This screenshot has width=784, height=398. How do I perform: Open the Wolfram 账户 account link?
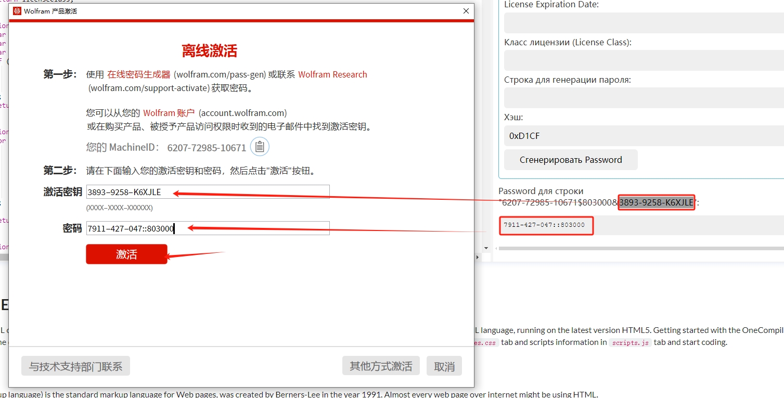tap(169, 112)
